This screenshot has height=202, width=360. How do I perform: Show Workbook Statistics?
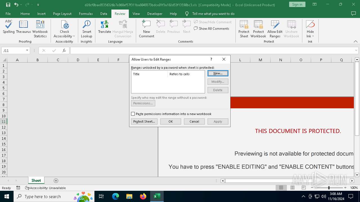pyautogui.click(x=40, y=29)
